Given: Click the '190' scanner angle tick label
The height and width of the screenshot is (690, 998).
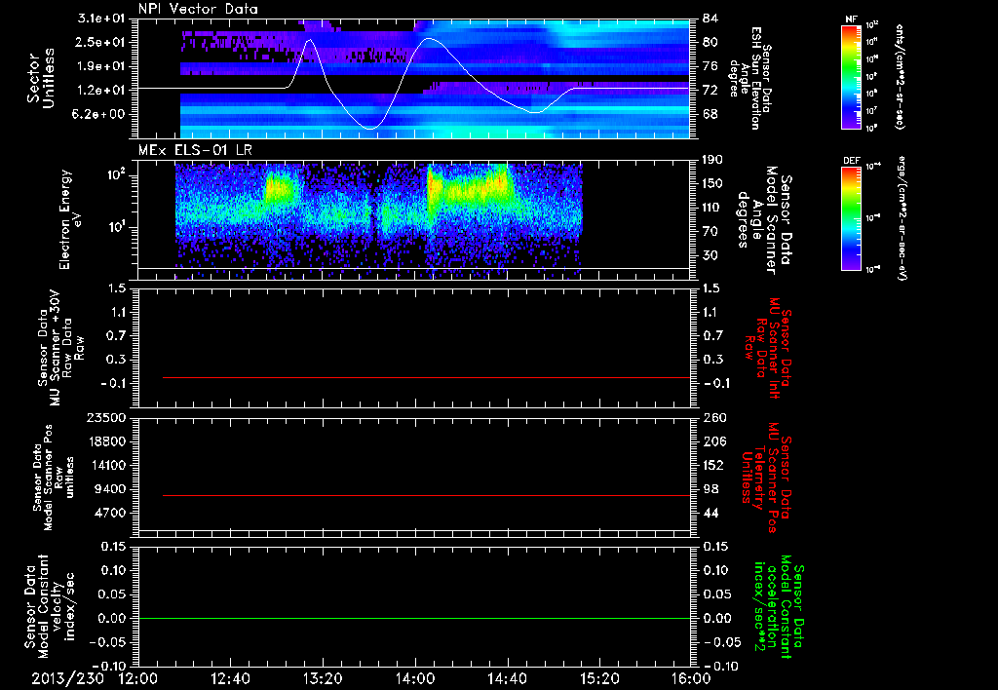Looking at the screenshot, I should point(712,160).
